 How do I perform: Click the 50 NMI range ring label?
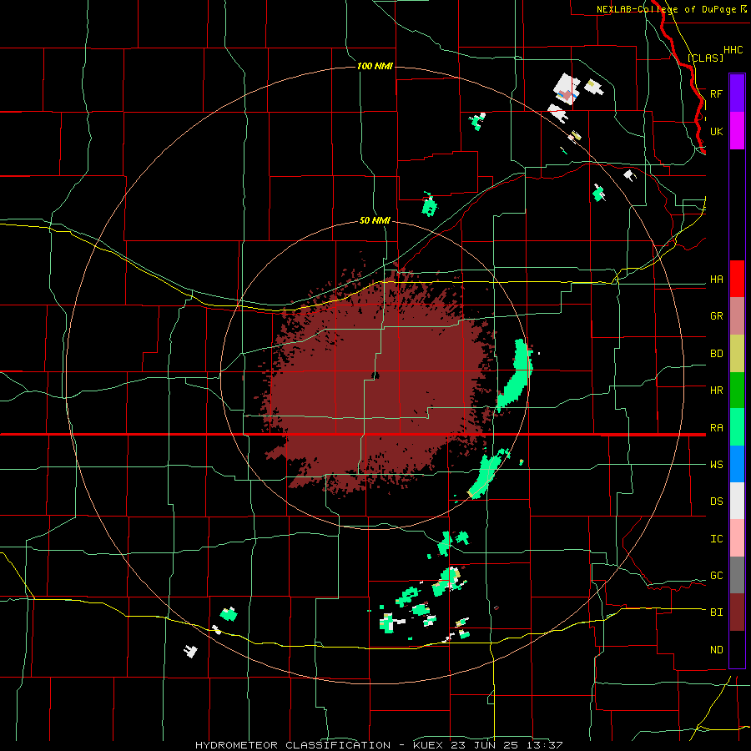(375, 220)
